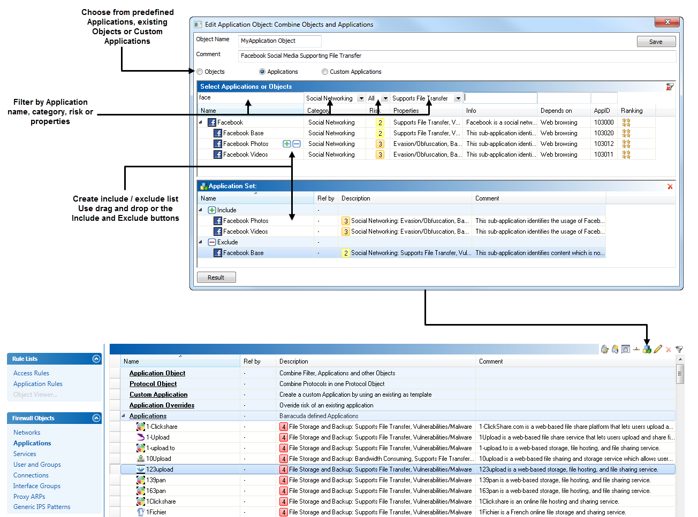Click the application object cubes toolbar icon
698x517 pixels.
(647, 349)
